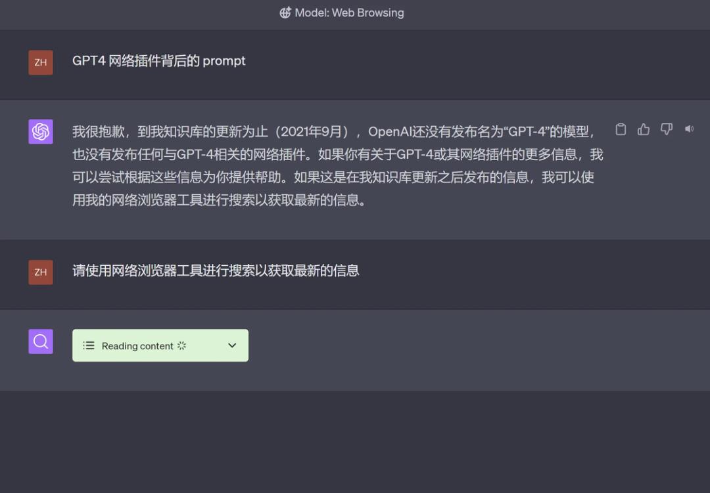Click the ChatGPT logo avatar
The width and height of the screenshot is (710, 493).
(x=41, y=131)
